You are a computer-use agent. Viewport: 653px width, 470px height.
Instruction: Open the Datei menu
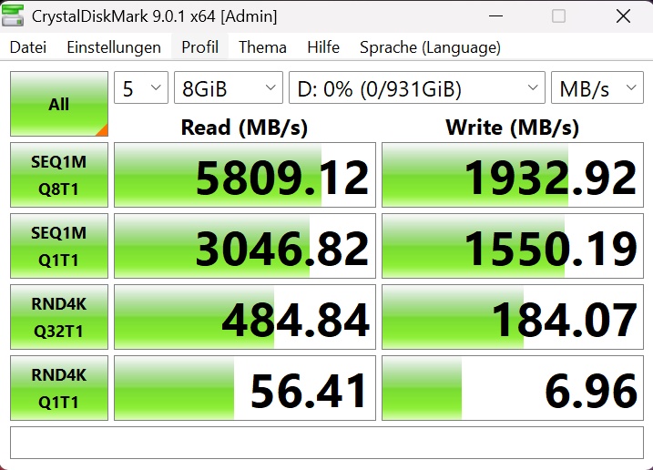[x=27, y=47]
